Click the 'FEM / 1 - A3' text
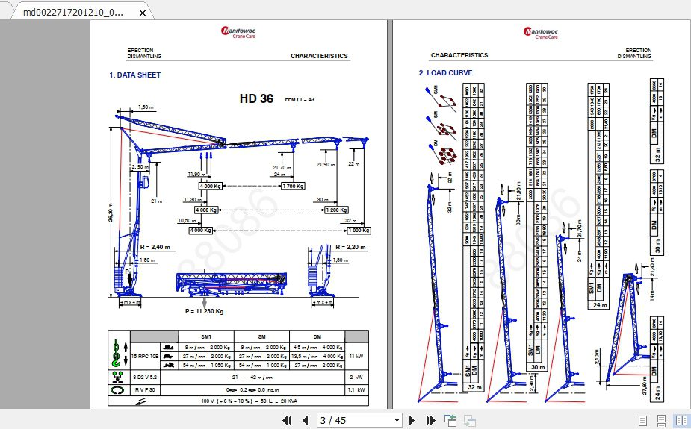The height and width of the screenshot is (429, 691). 300,100
